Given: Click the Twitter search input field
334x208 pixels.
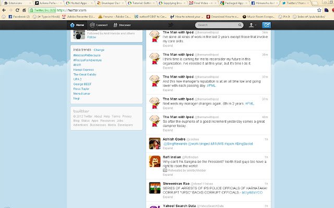Looking at the screenshot, I should pos(217,25).
